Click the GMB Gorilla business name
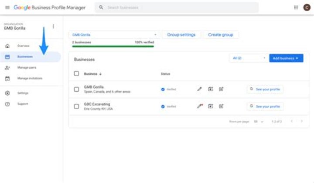 click(94, 87)
